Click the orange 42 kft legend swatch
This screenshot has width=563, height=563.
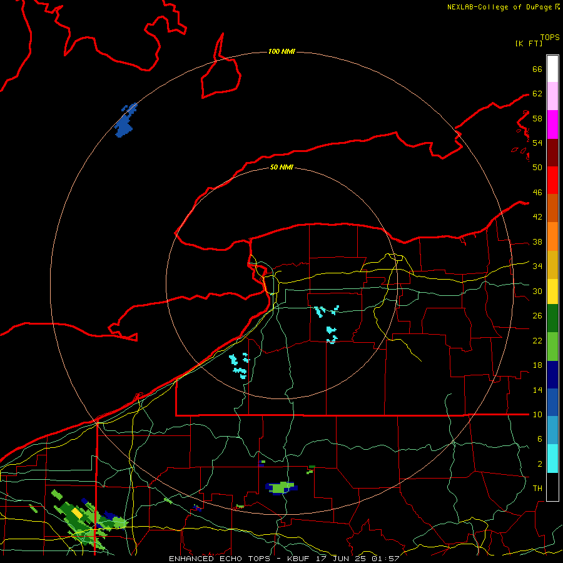[x=552, y=236]
